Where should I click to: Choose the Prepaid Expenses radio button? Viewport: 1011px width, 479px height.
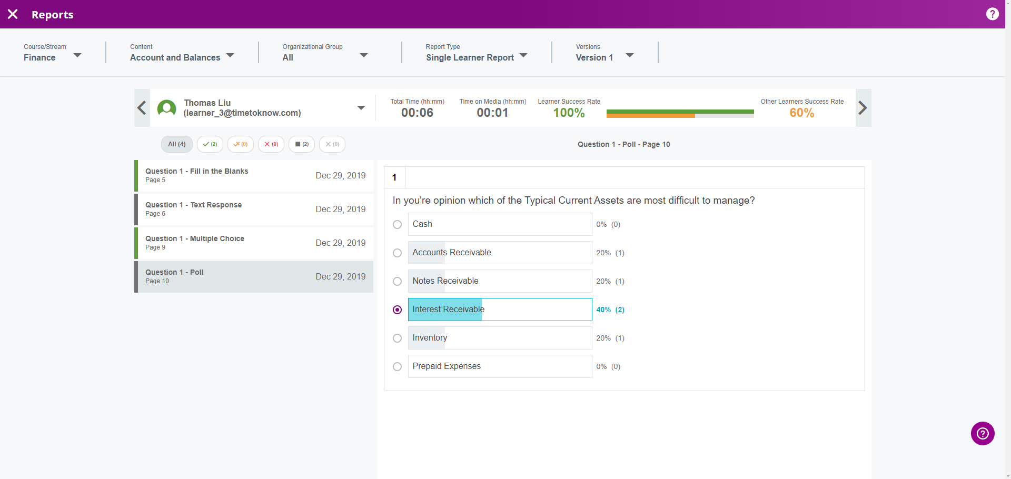398,367
